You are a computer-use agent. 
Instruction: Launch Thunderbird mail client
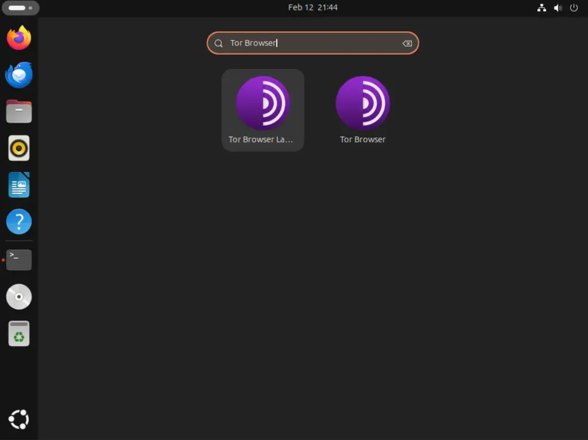point(19,74)
